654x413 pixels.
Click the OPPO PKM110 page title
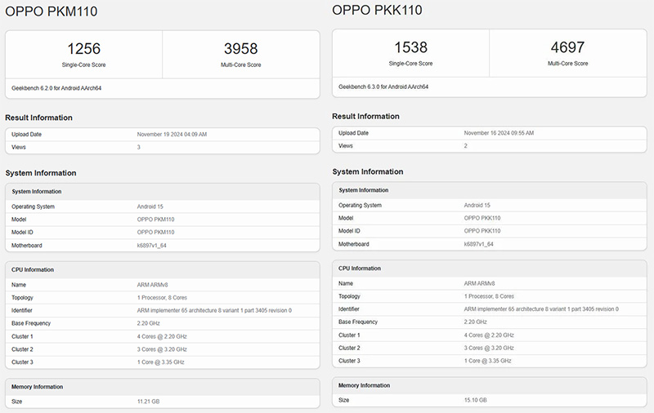(51, 11)
